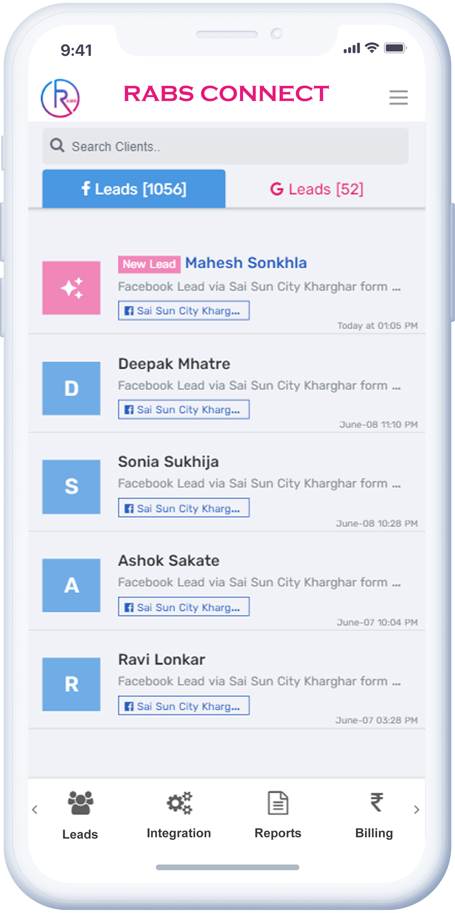Click the New Lead badge
The height and width of the screenshot is (913, 455).
click(149, 264)
